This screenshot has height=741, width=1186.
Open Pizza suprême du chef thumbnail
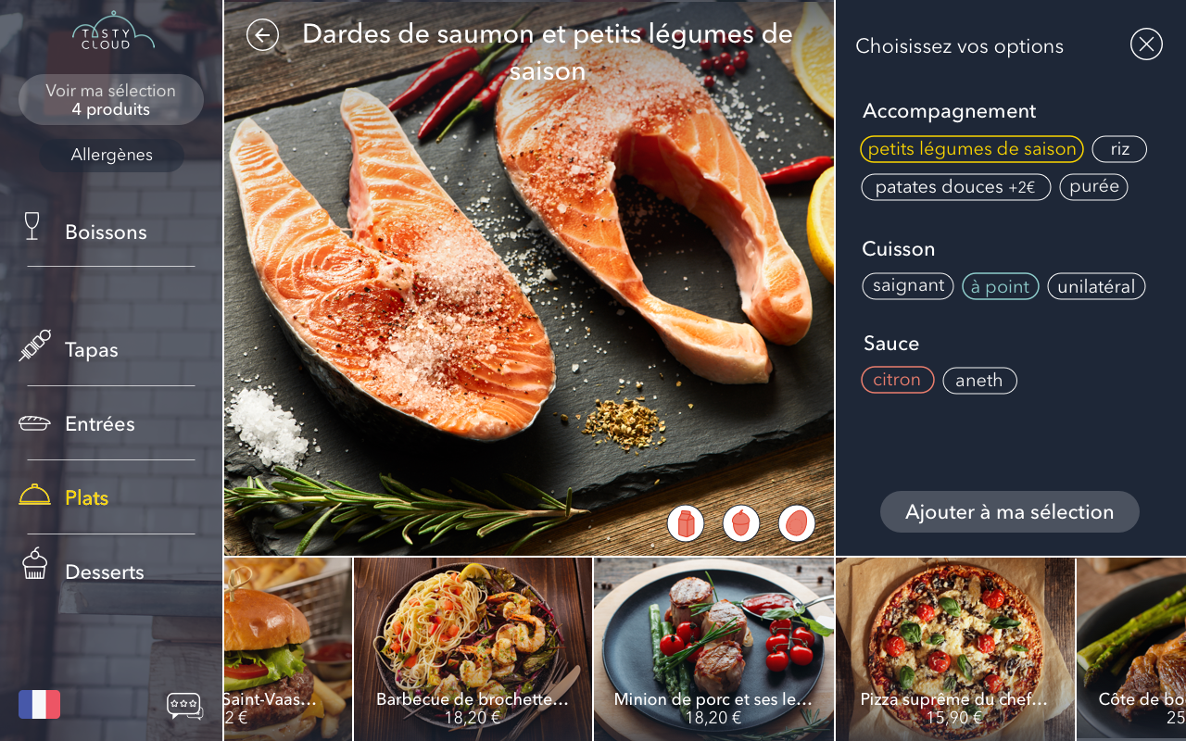[x=955, y=648]
